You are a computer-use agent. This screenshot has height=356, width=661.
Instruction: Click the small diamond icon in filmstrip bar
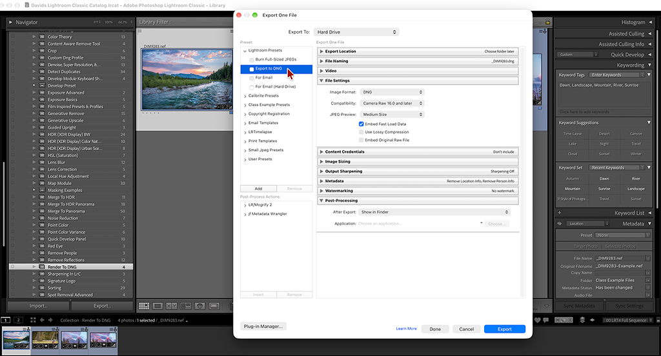point(593,320)
